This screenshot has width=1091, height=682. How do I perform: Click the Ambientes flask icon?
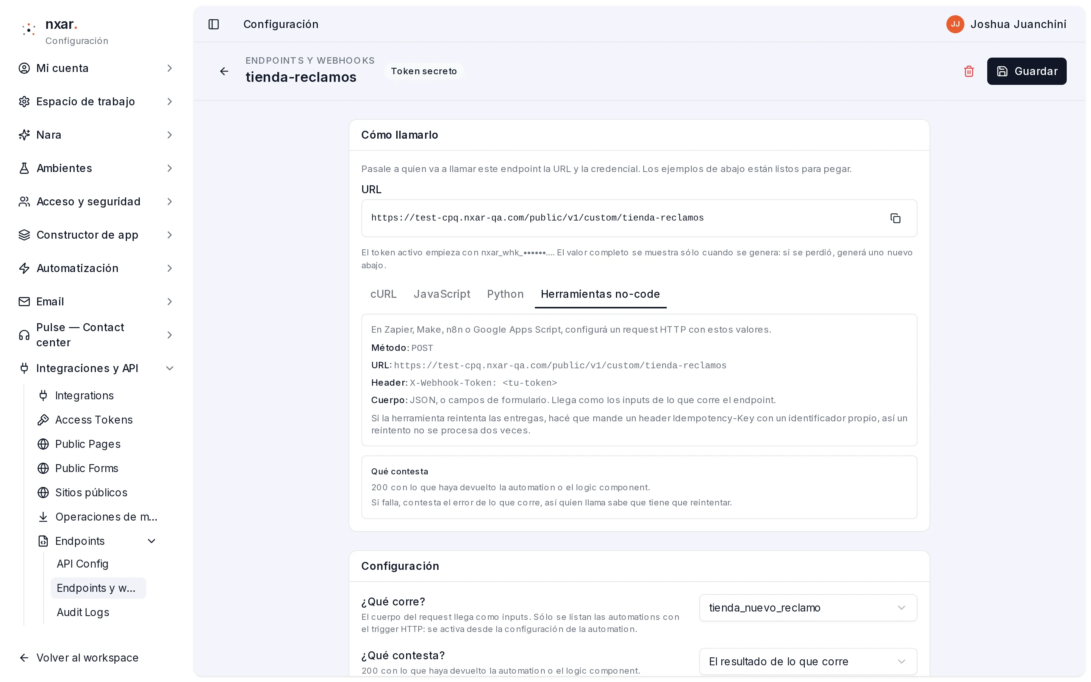pos(24,168)
